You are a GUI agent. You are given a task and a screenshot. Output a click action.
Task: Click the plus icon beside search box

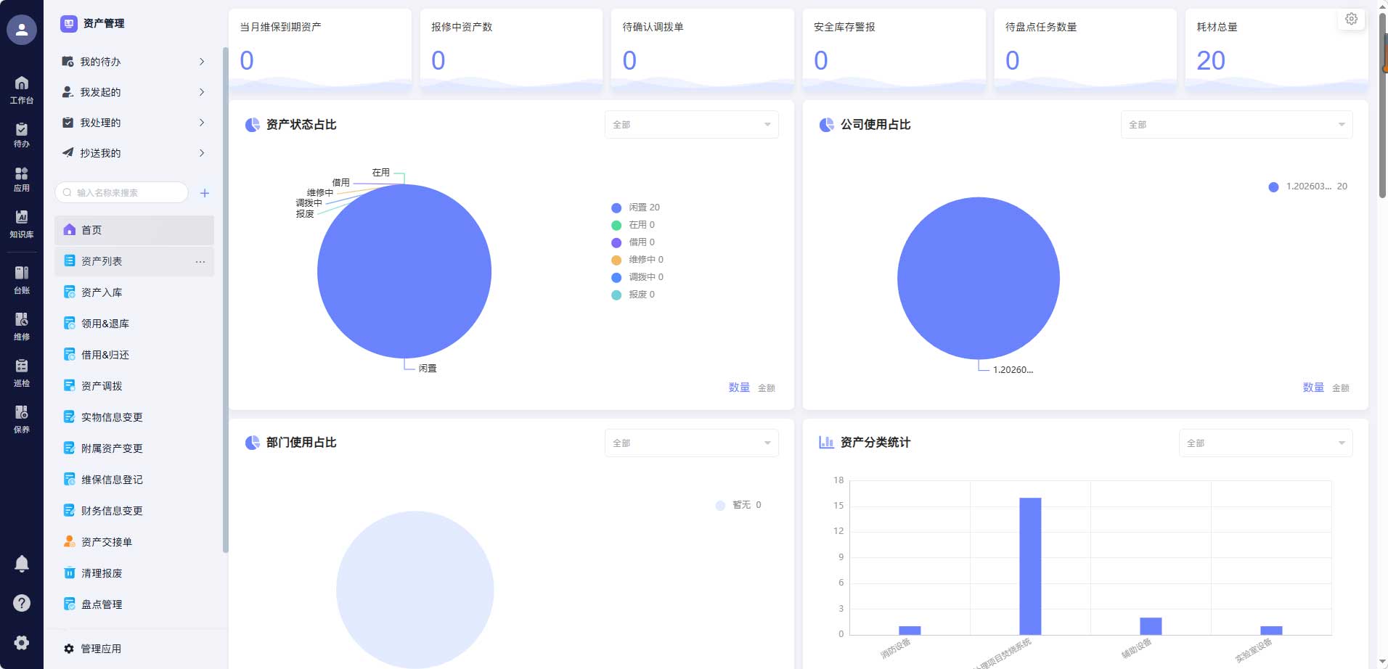(205, 193)
